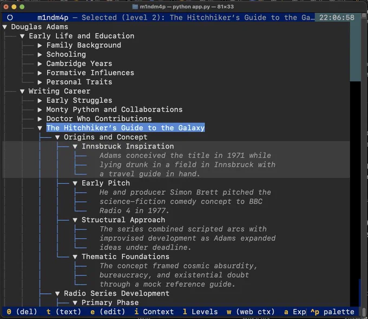Open the '^p palette' command palette
This screenshot has height=319, width=368.
[x=332, y=311]
